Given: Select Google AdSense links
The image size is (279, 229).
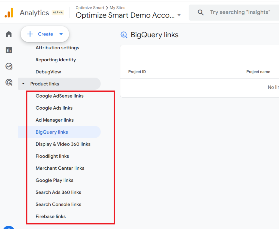Looking at the screenshot, I should tap(59, 96).
